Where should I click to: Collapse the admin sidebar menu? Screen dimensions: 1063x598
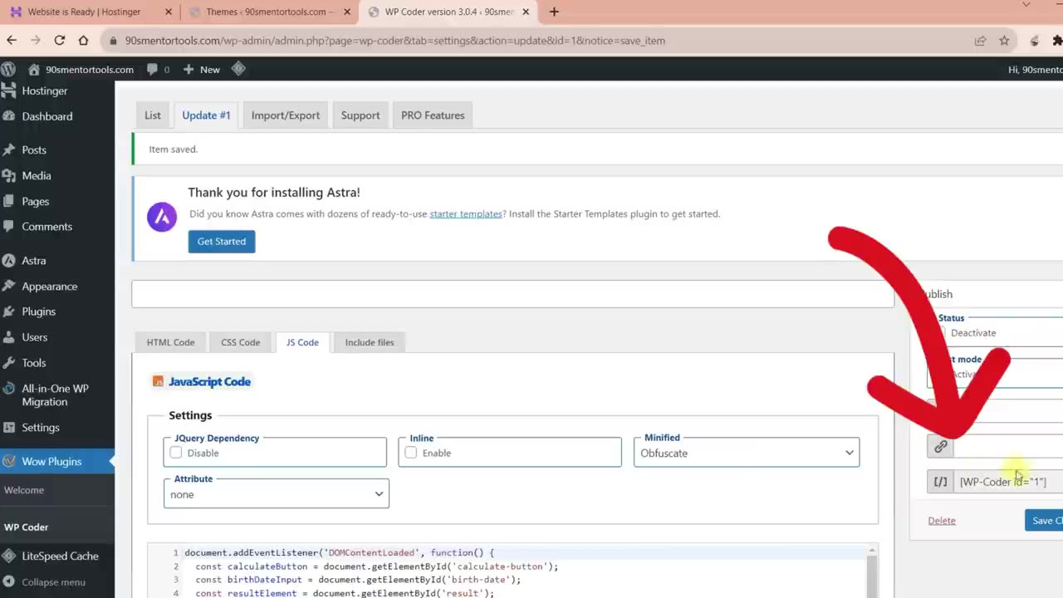point(53,582)
